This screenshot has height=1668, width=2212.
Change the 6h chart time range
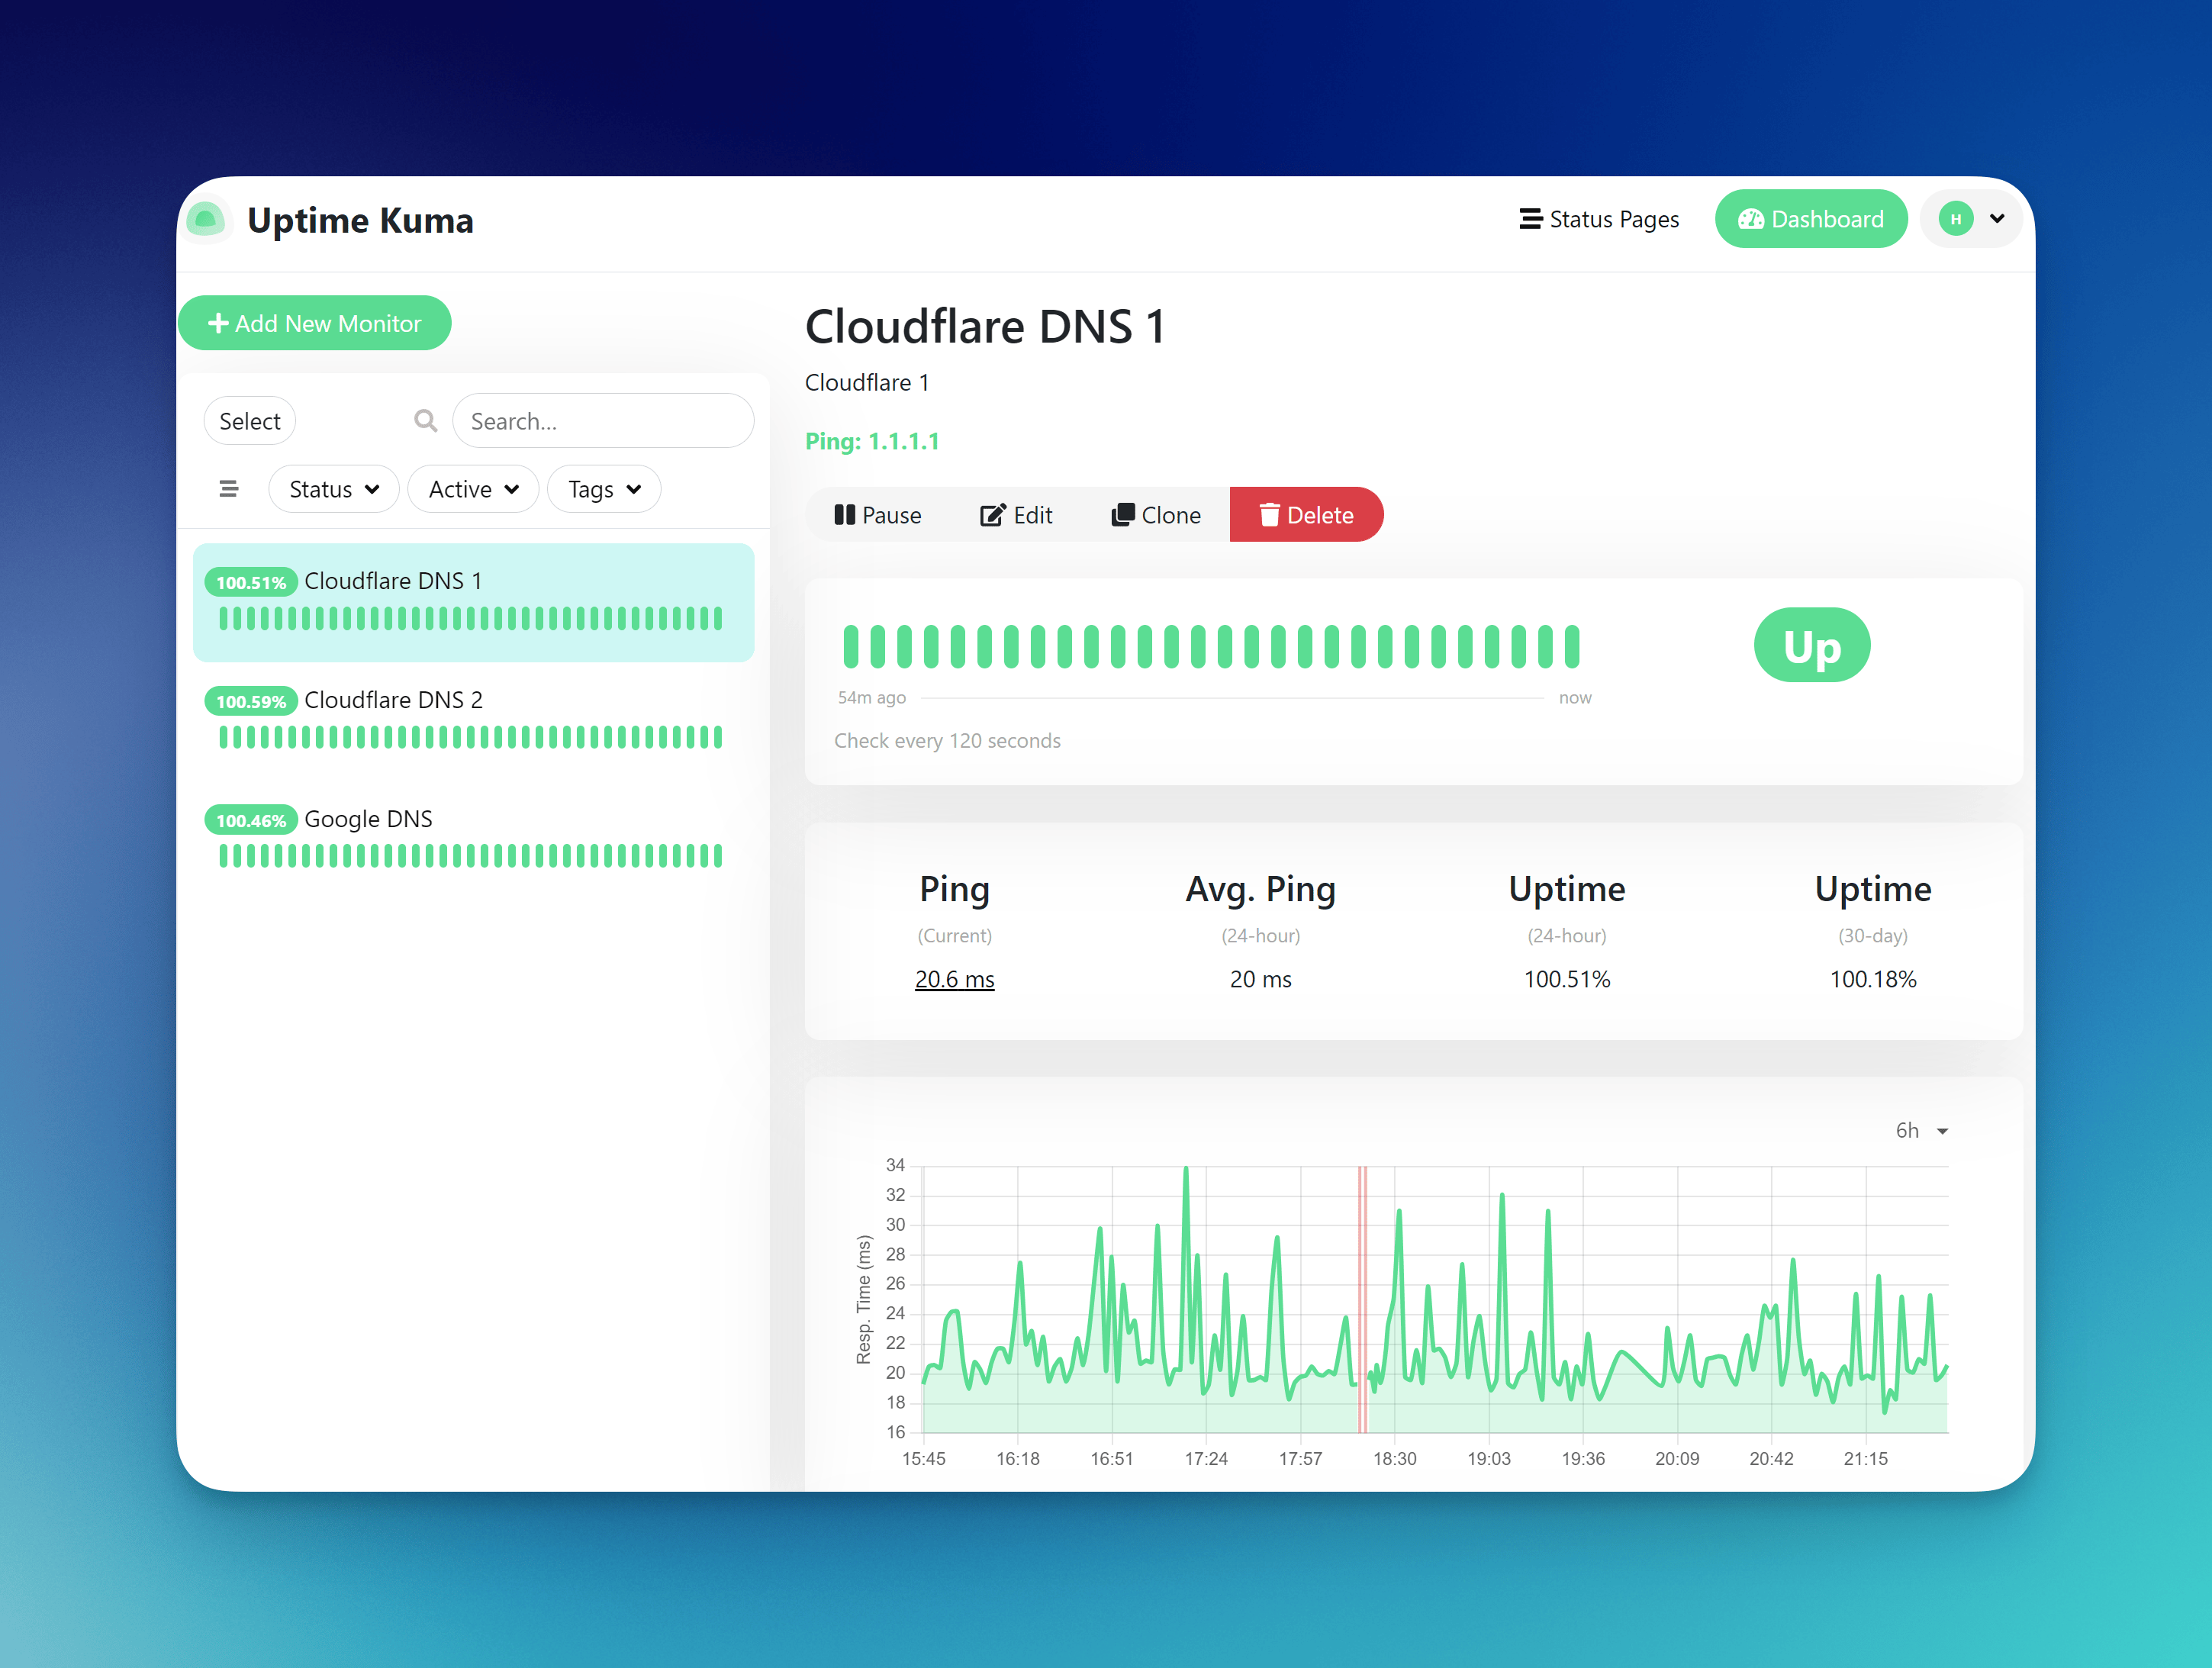click(x=1920, y=1131)
